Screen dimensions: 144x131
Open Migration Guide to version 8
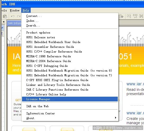[x=70, y=71]
